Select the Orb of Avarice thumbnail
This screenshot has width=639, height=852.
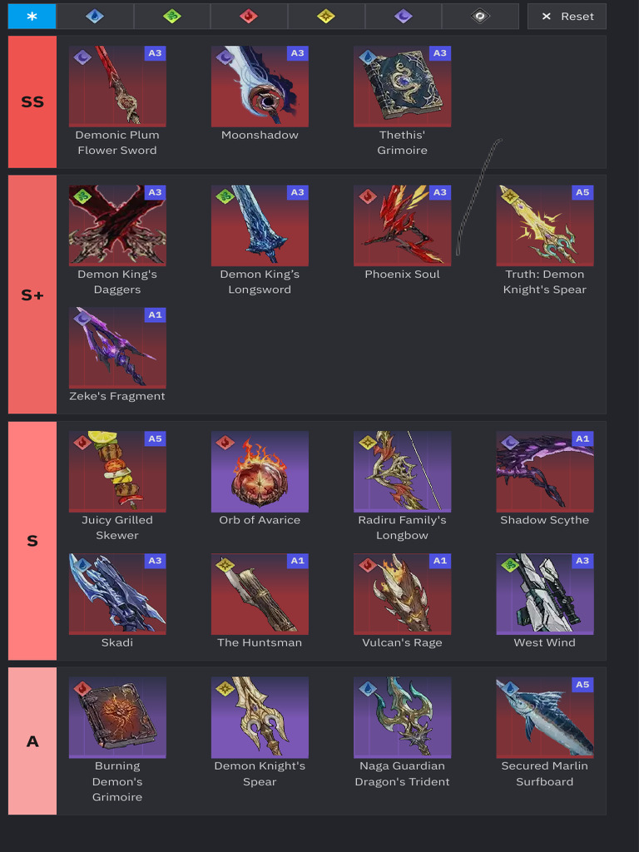(260, 472)
